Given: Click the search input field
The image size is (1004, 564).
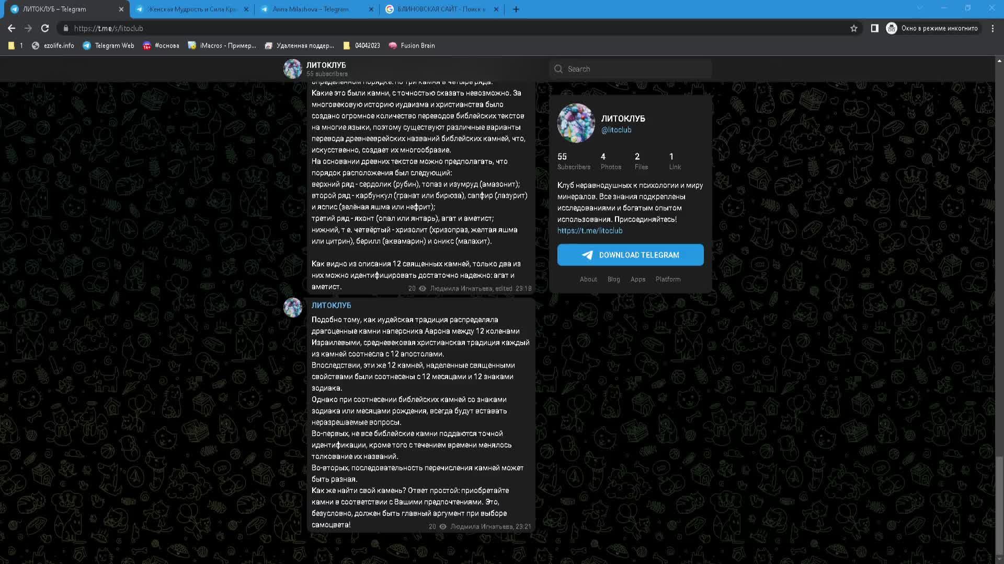Looking at the screenshot, I should click(630, 68).
